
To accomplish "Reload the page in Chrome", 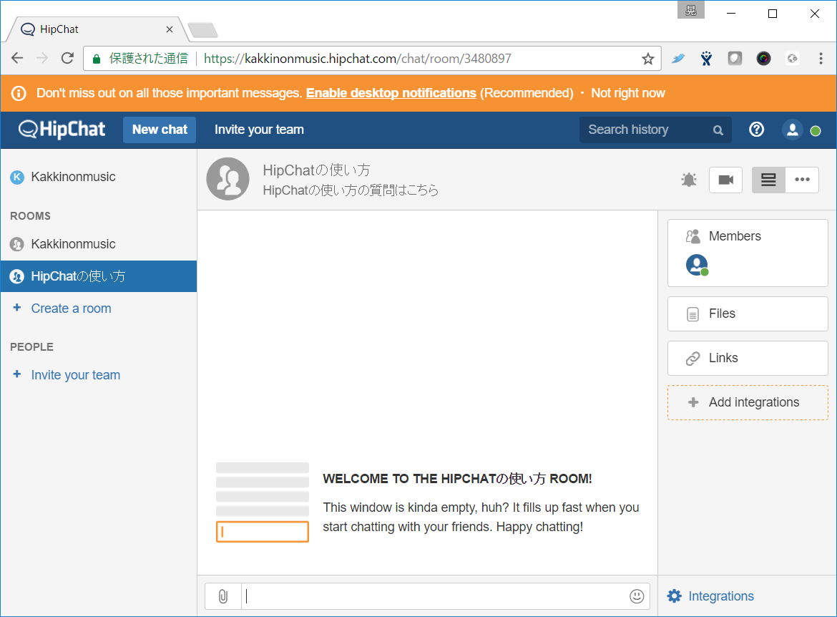I will pos(67,58).
